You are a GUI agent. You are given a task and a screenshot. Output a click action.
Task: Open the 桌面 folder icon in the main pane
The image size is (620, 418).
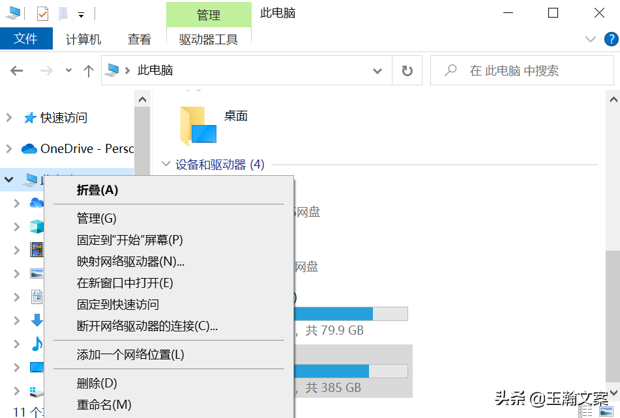[x=197, y=124]
